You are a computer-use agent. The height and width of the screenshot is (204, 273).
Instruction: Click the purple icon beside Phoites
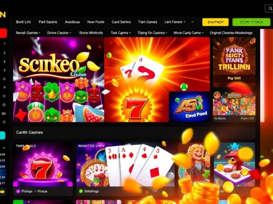pos(18,191)
